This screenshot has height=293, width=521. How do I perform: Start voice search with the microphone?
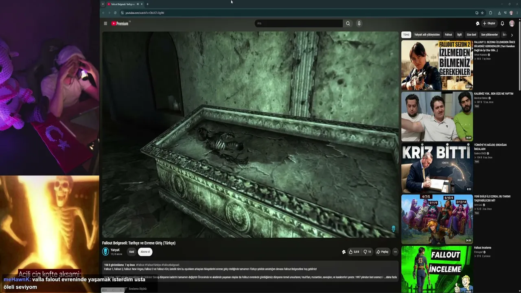(359, 24)
